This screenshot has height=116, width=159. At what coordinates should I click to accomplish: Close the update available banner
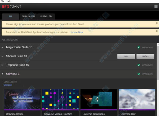point(157,31)
